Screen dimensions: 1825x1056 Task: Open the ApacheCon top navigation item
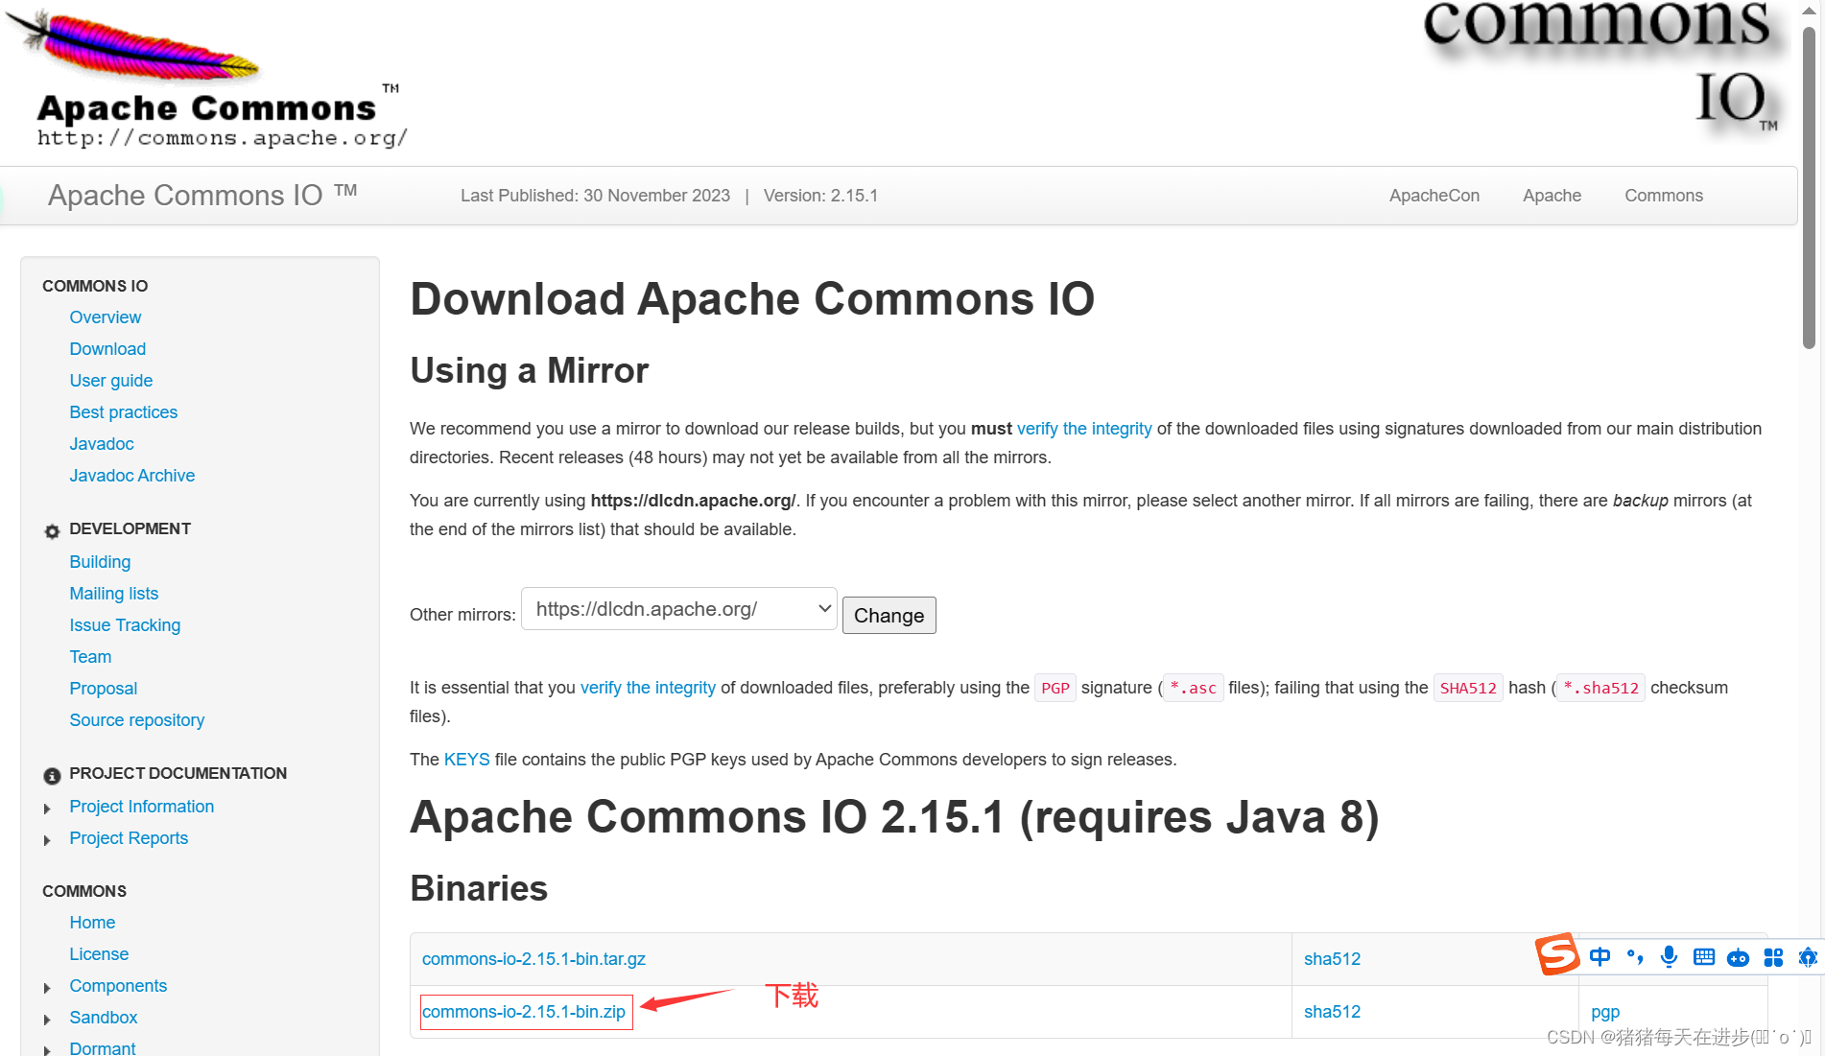pos(1434,196)
